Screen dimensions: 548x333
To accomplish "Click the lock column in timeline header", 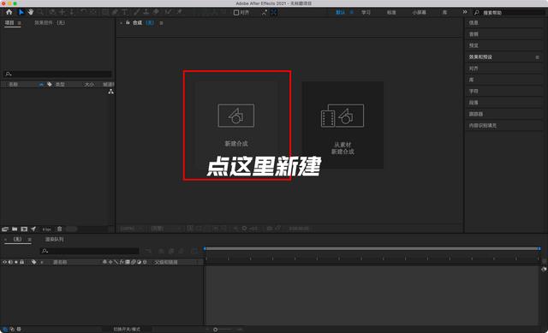I will (22, 262).
